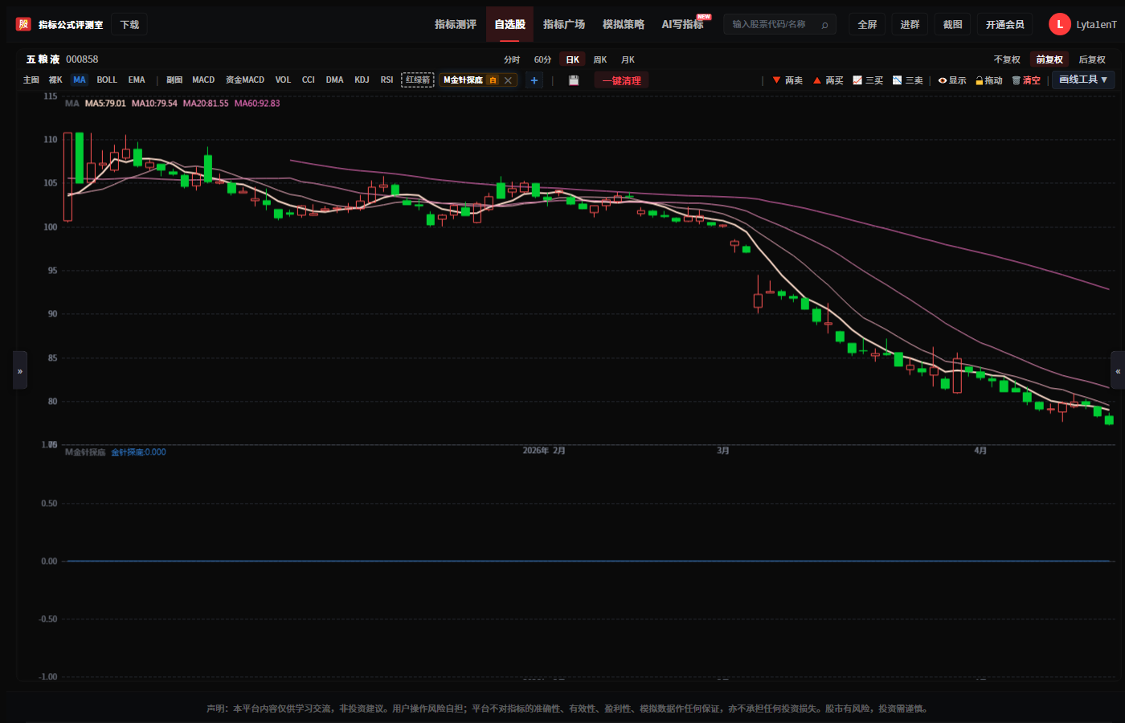Click the search magnifier in stock code box

[x=824, y=25]
